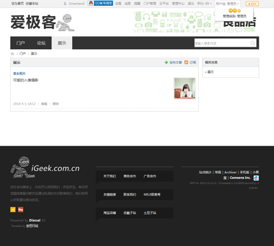The width and height of the screenshot is (274, 246).
Task: Click 编辑 under the article
Action: tap(44, 104)
